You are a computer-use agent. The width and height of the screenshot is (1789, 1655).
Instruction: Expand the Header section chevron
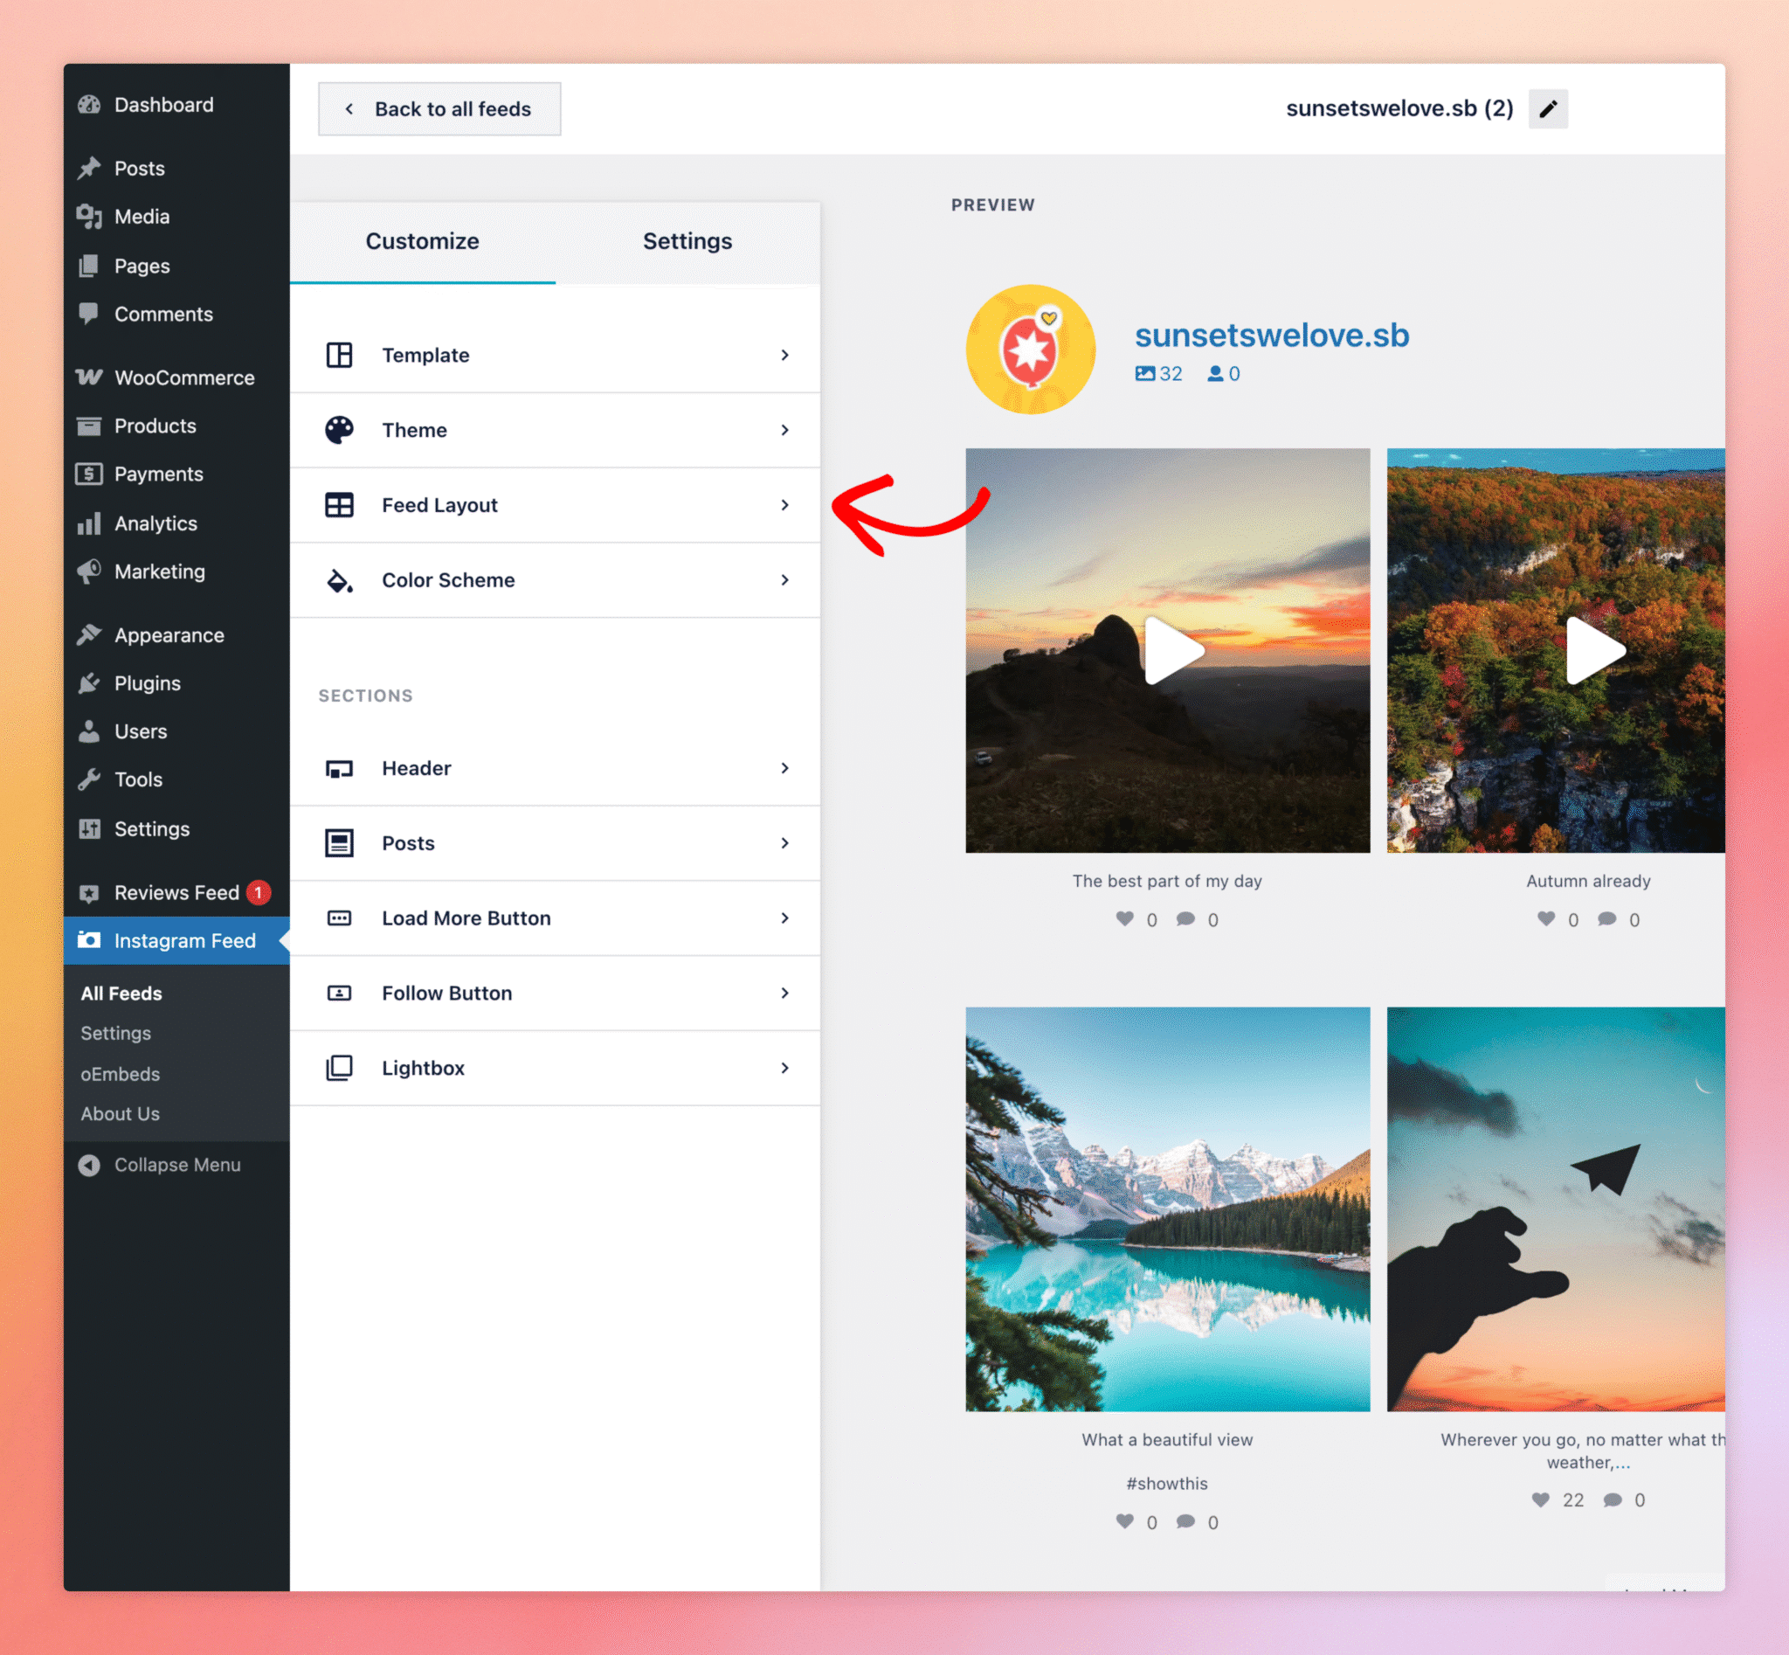(x=784, y=768)
